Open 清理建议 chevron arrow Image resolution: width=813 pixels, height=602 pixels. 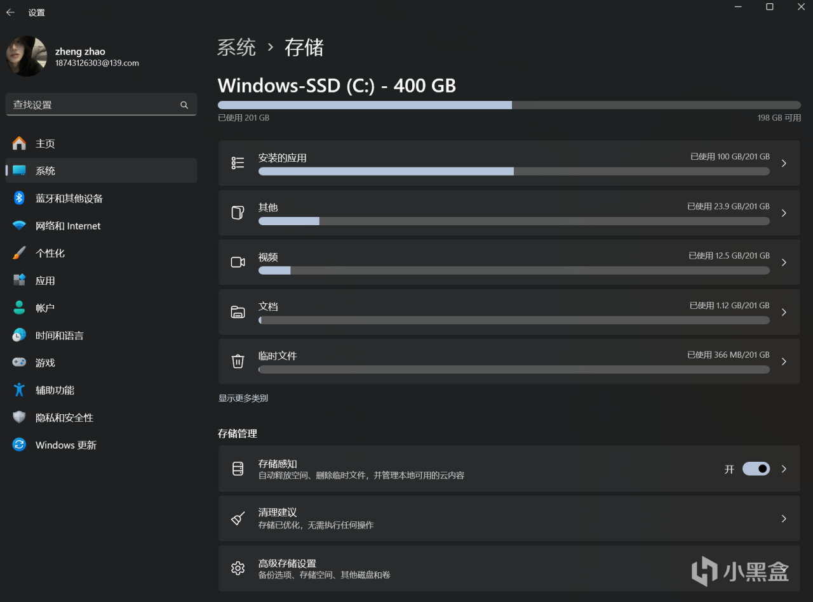pos(784,518)
